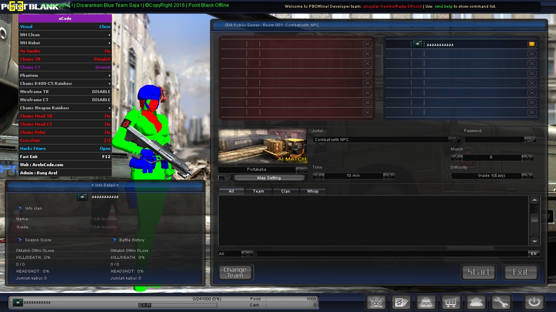
Task: Select Chams TR menu entry
Action: 65,59
